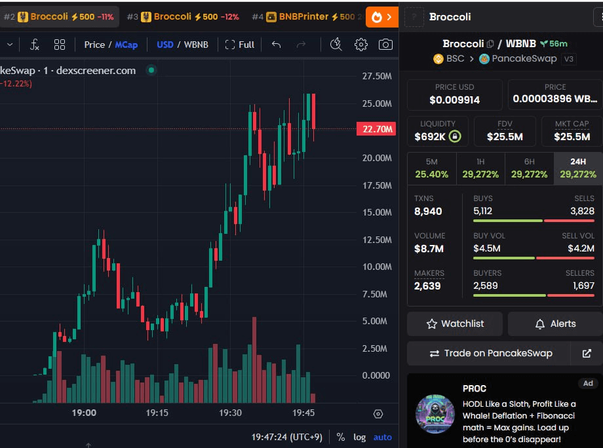The width and height of the screenshot is (603, 448).
Task: Click the orange fire trending button
Action: (x=382, y=17)
